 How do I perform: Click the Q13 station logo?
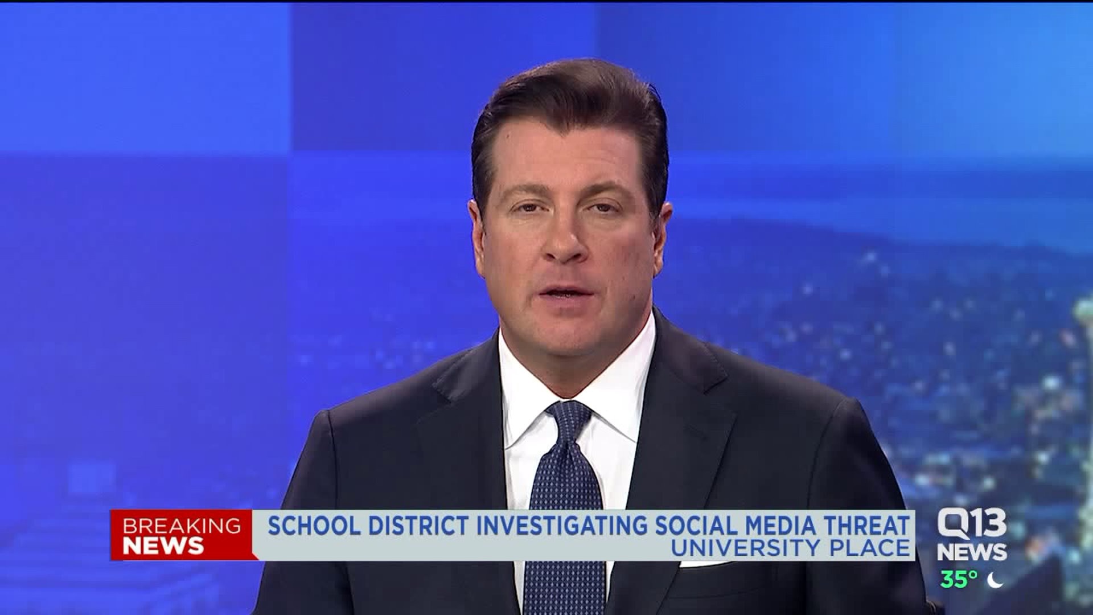coord(972,524)
